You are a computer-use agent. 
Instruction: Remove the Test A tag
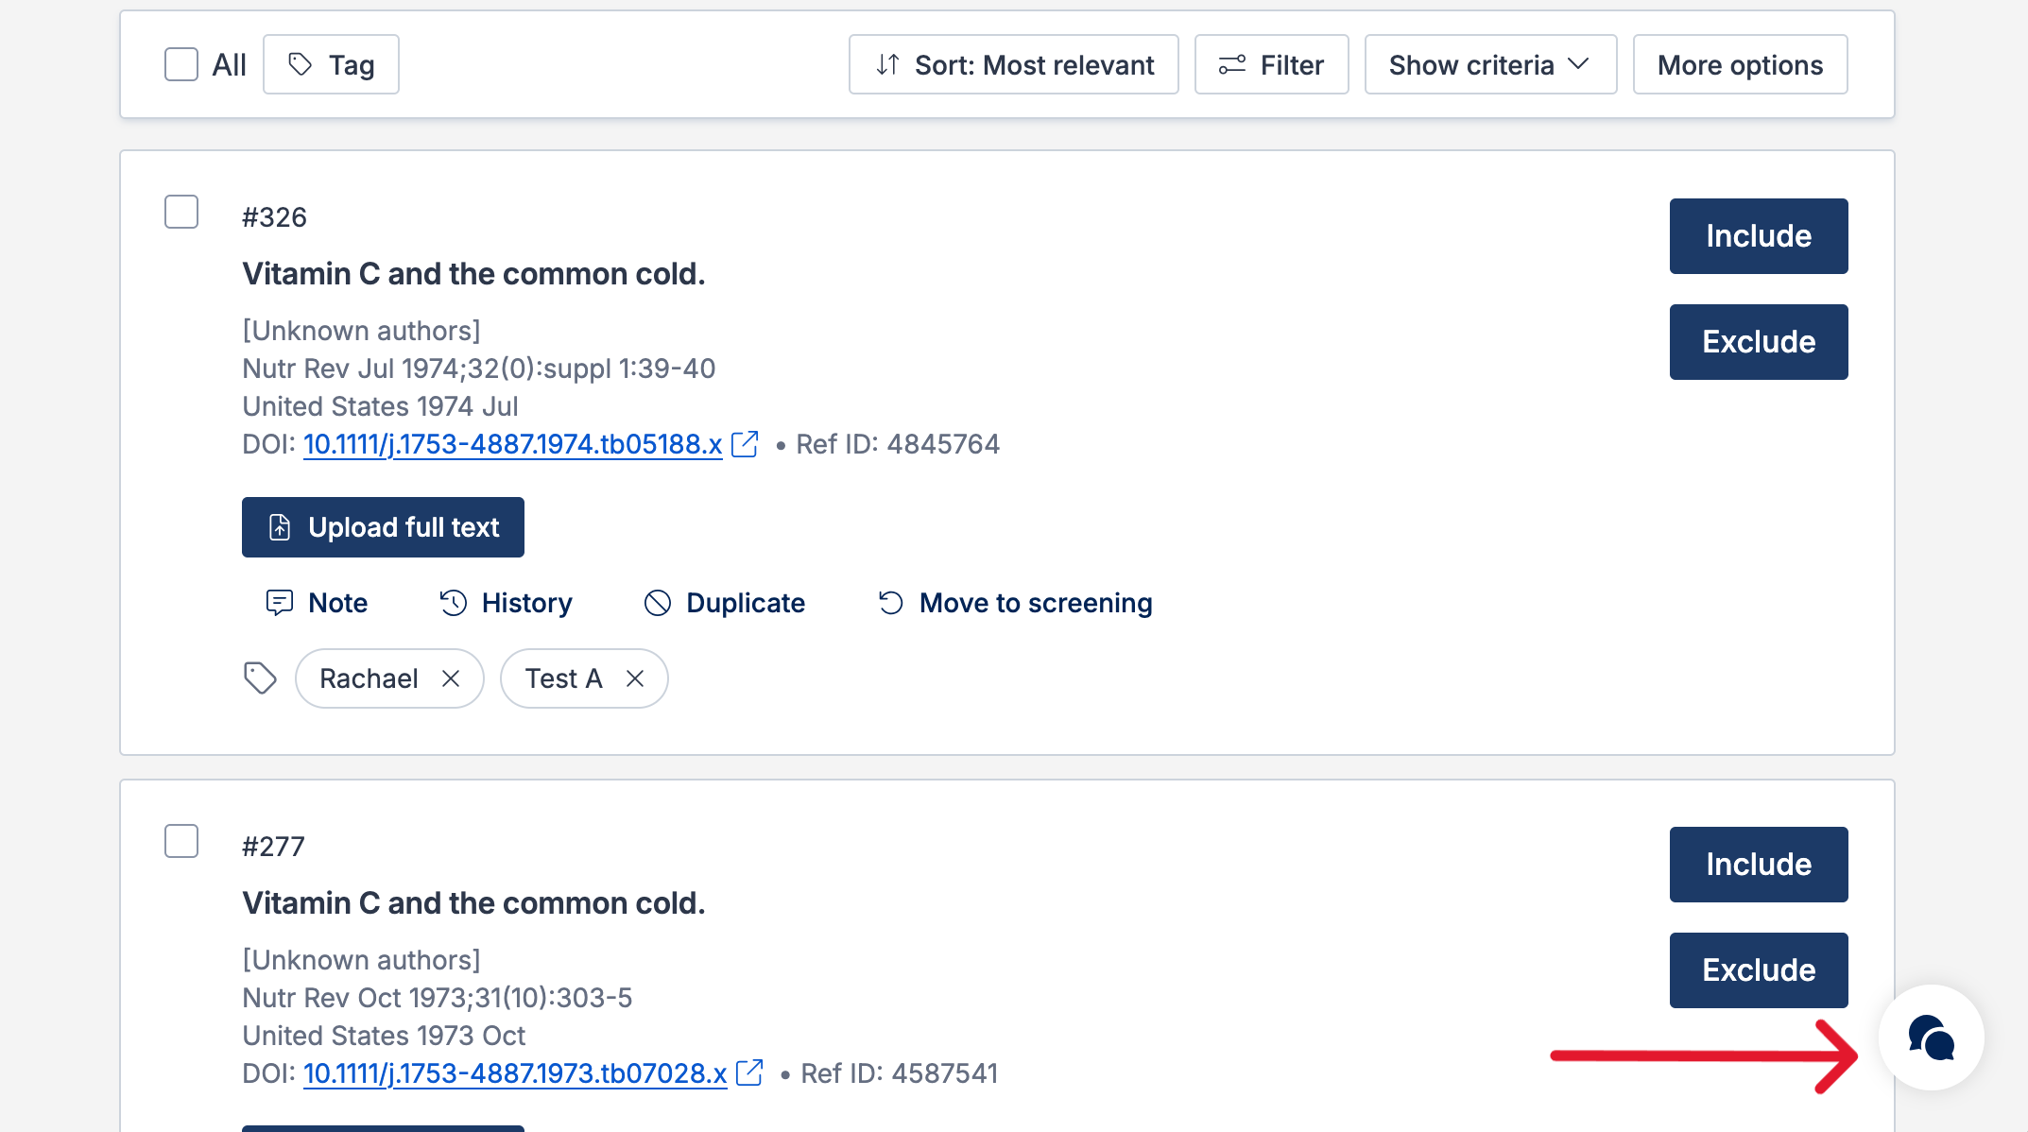tap(635, 678)
